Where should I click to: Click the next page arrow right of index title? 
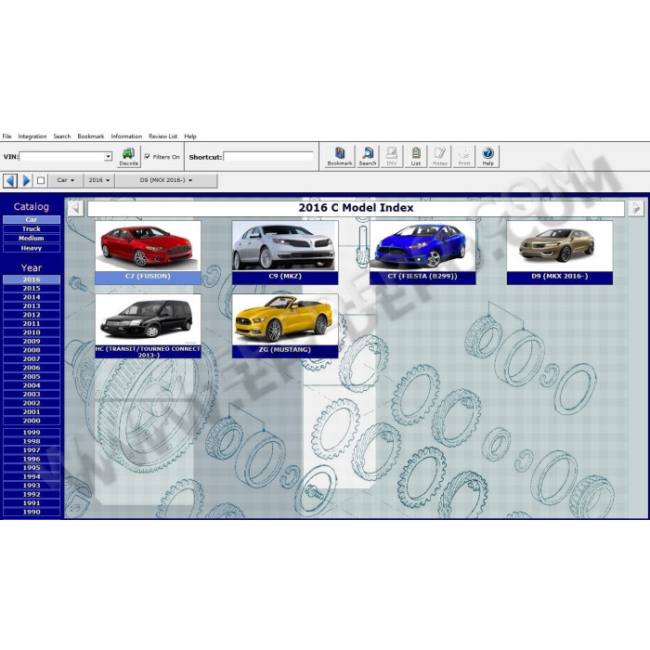636,208
